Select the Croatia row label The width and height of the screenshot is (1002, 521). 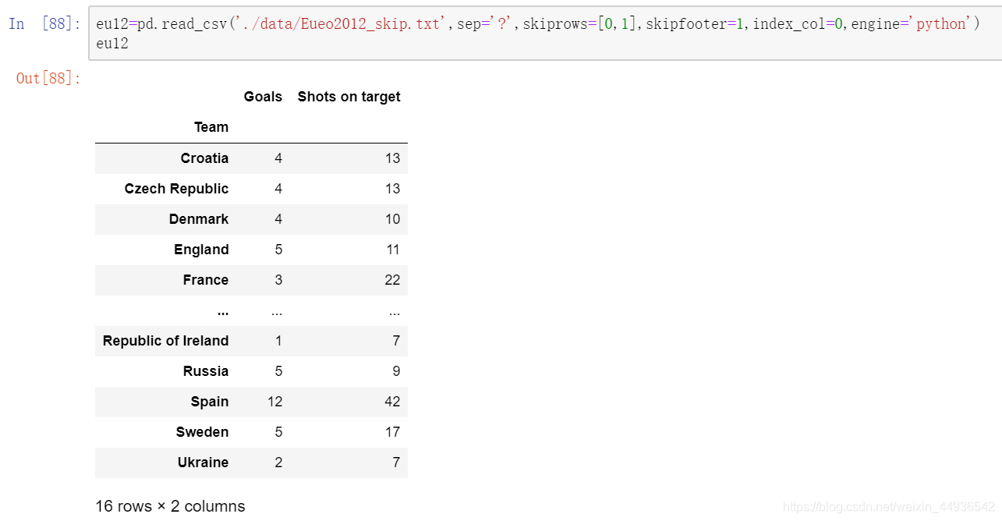pyautogui.click(x=204, y=158)
